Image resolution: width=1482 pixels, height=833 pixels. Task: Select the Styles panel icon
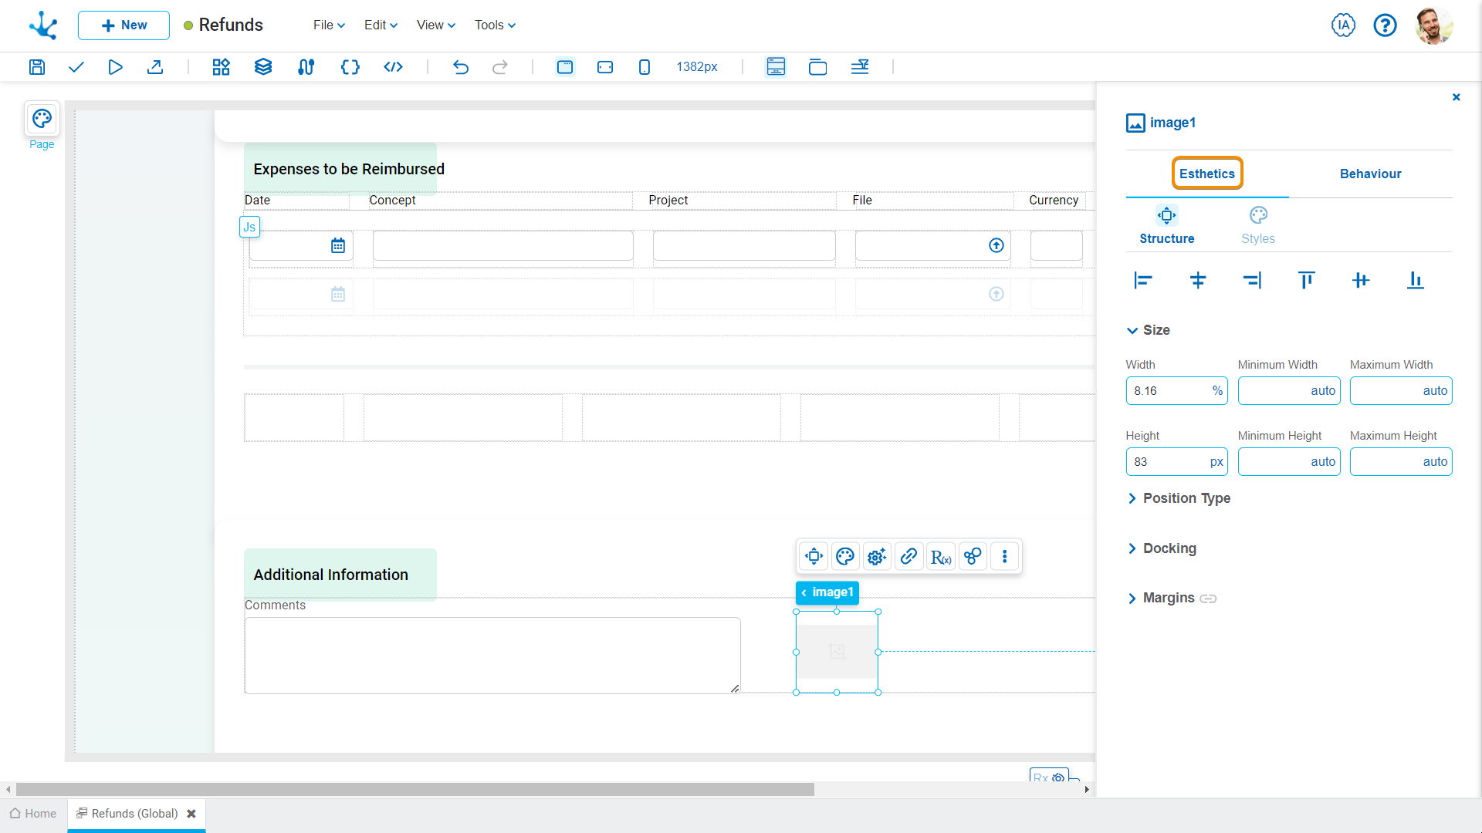click(1259, 214)
